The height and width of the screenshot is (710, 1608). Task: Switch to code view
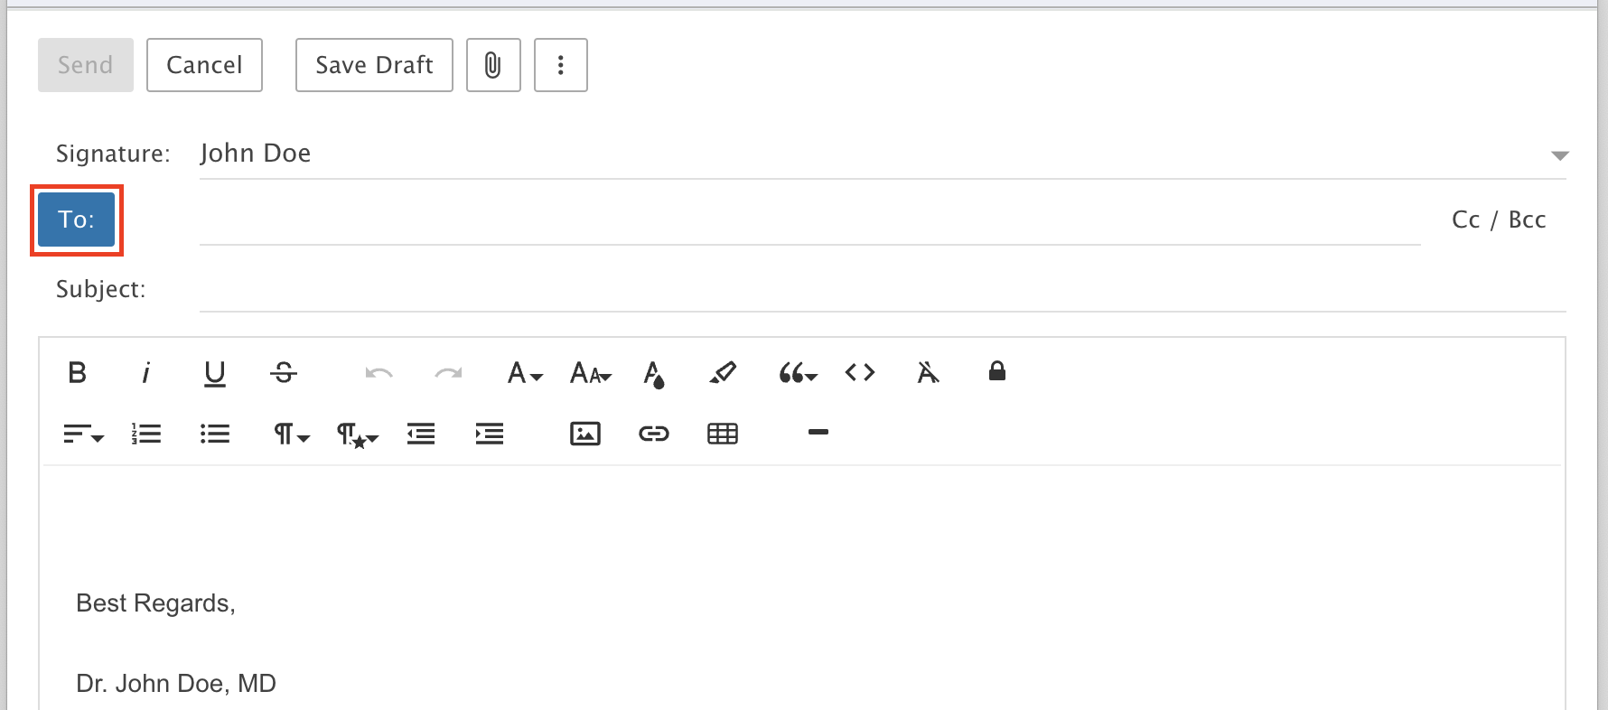860,372
